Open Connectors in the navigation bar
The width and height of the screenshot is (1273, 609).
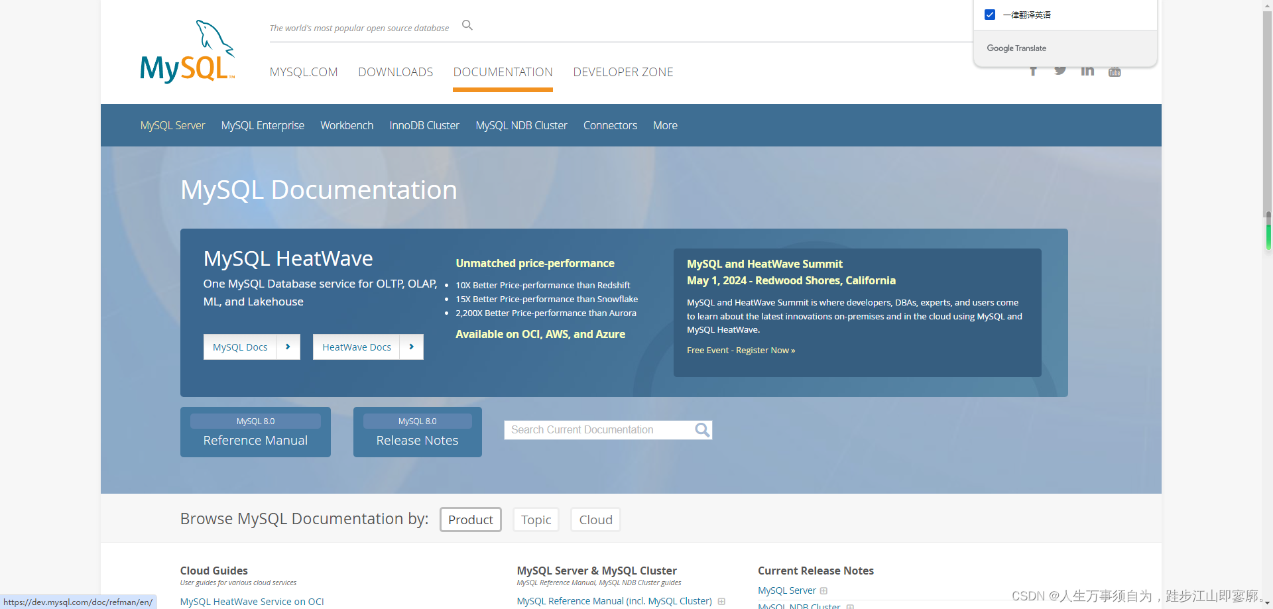(610, 125)
